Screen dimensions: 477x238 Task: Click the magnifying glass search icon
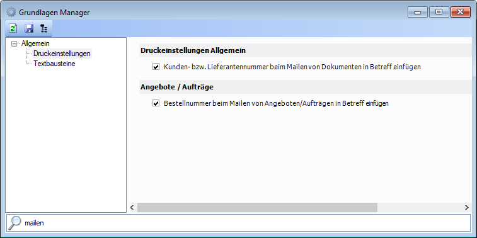pyautogui.click(x=14, y=223)
